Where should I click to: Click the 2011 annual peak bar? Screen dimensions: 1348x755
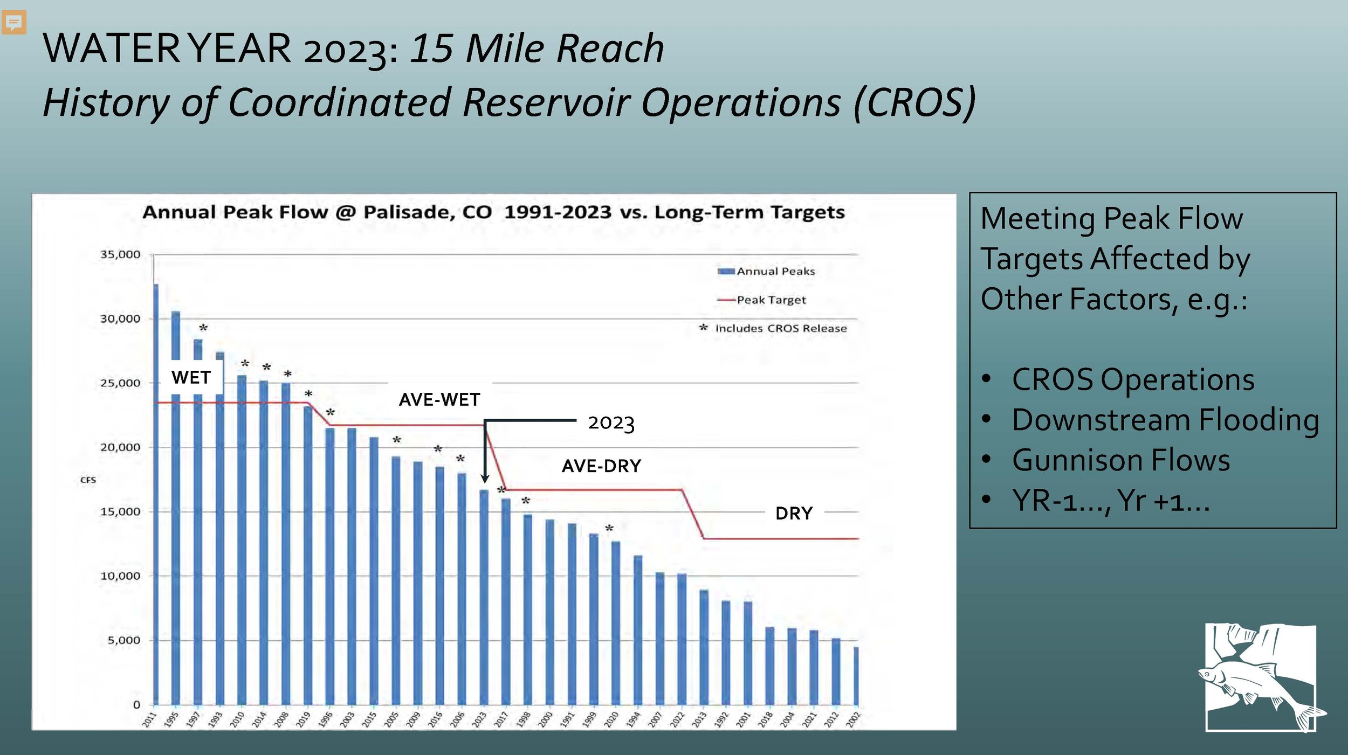coord(156,495)
